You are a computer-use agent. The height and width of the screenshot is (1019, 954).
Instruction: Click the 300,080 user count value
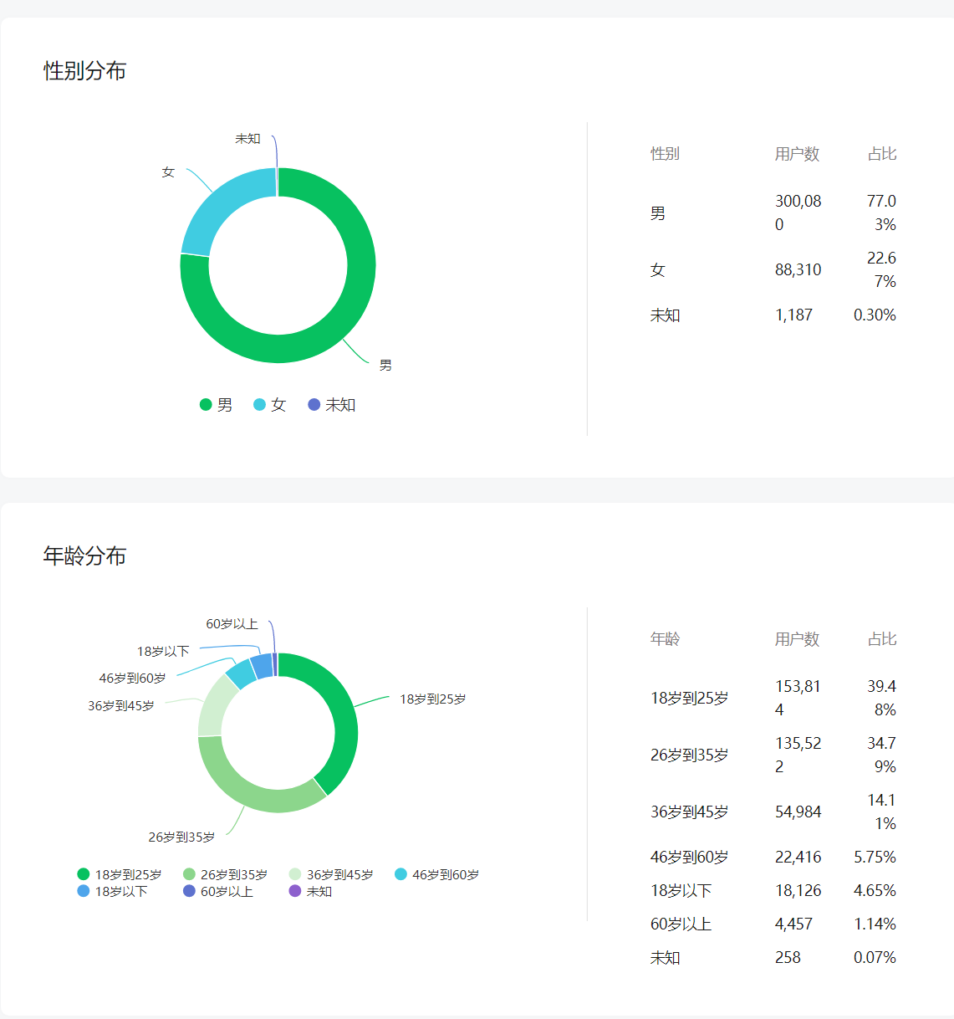(x=798, y=213)
